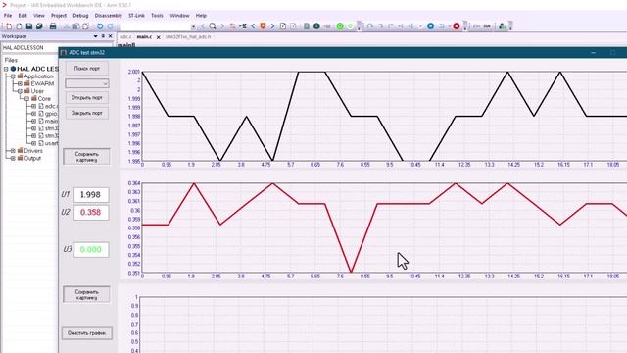Screen dimensions: 627x353
Task: Click the HAL ADC LESSON project icon in tree
Action: pyautogui.click(x=13, y=69)
